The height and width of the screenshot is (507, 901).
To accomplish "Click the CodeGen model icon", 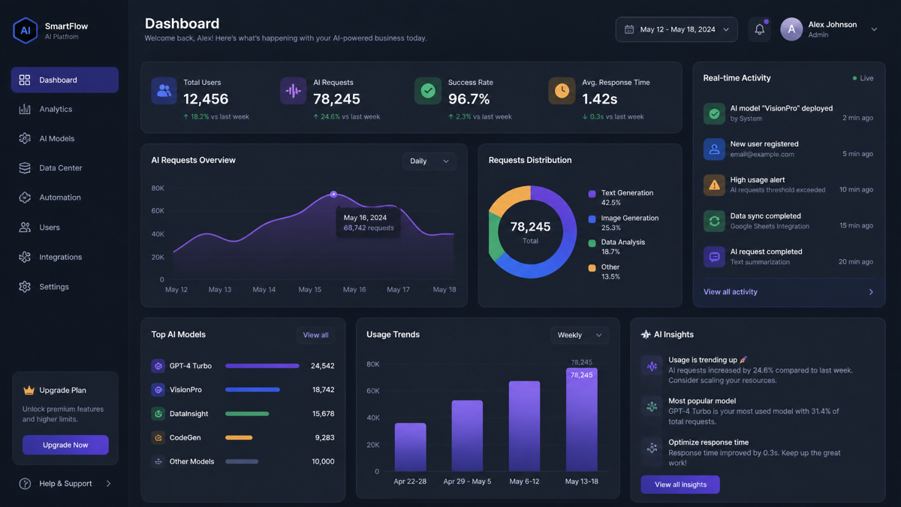I will pyautogui.click(x=158, y=438).
